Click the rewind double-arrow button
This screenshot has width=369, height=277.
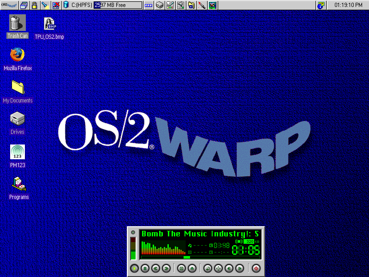(x=156, y=268)
